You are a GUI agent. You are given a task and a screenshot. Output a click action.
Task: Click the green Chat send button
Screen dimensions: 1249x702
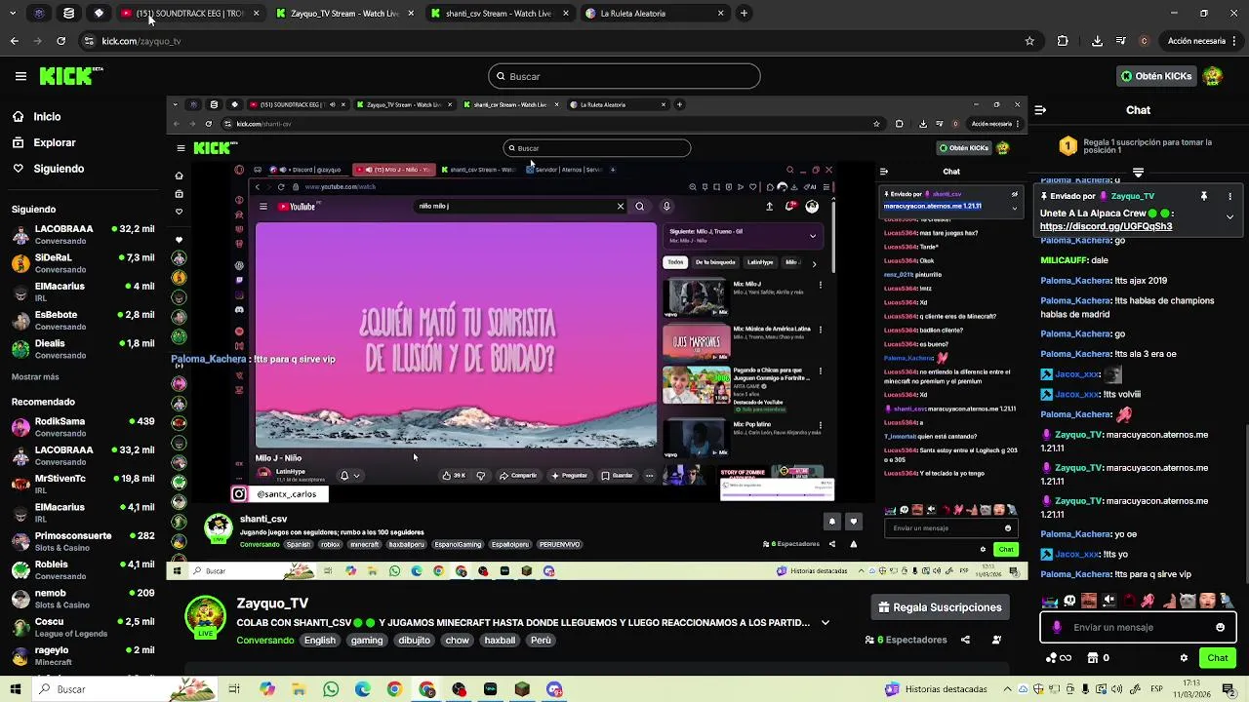coord(1217,658)
